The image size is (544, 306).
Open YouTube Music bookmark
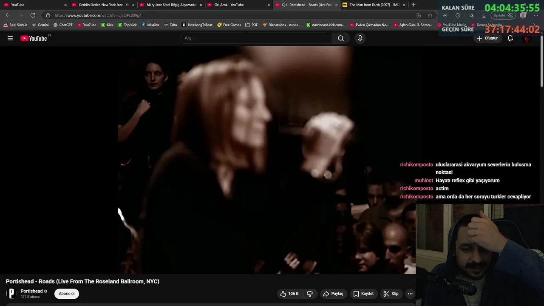point(452,25)
